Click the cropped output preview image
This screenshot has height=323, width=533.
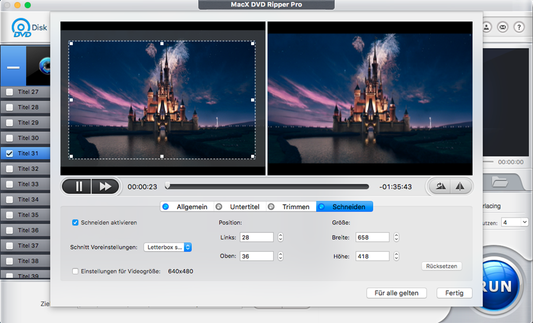click(370, 98)
